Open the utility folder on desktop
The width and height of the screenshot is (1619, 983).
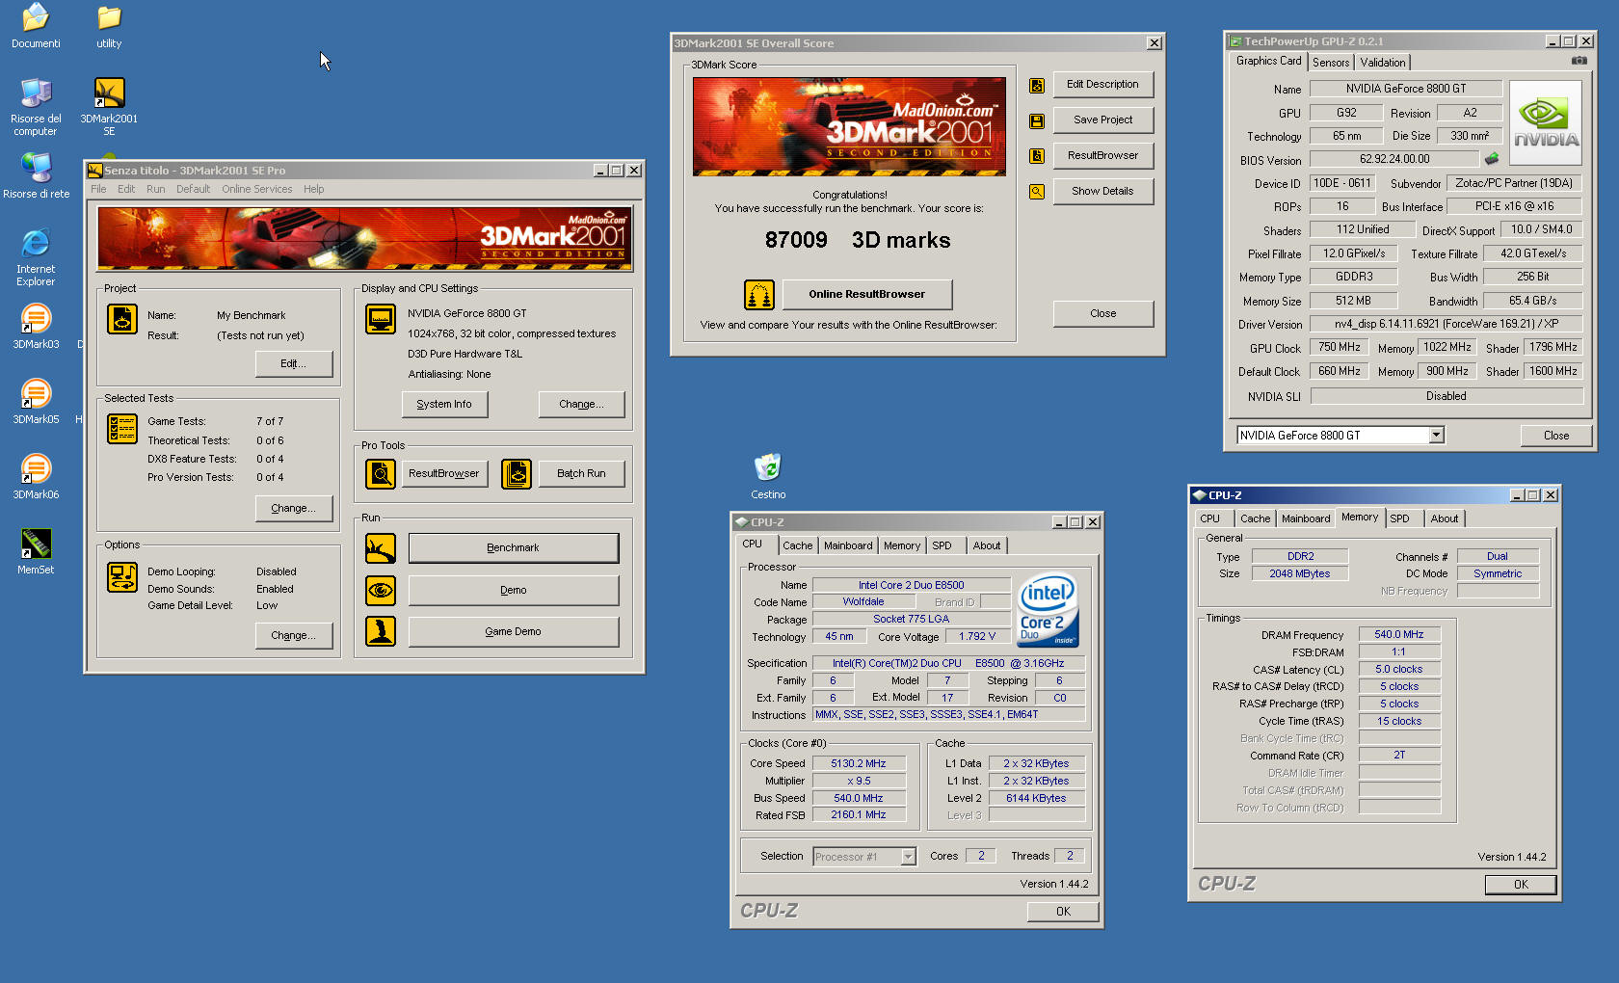109,26
